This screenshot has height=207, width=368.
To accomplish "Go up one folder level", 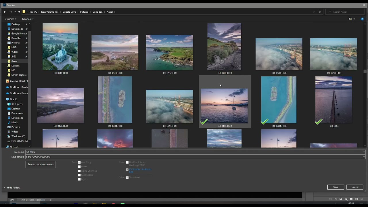I will tap(19, 12).
